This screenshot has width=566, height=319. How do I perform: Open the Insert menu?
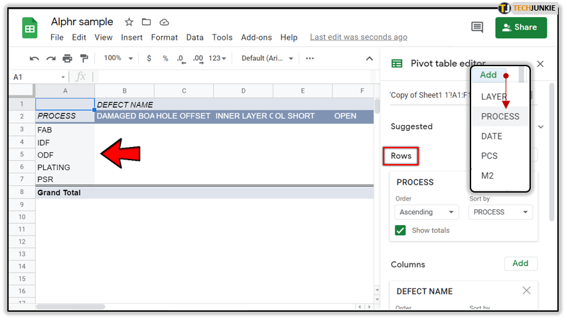132,38
